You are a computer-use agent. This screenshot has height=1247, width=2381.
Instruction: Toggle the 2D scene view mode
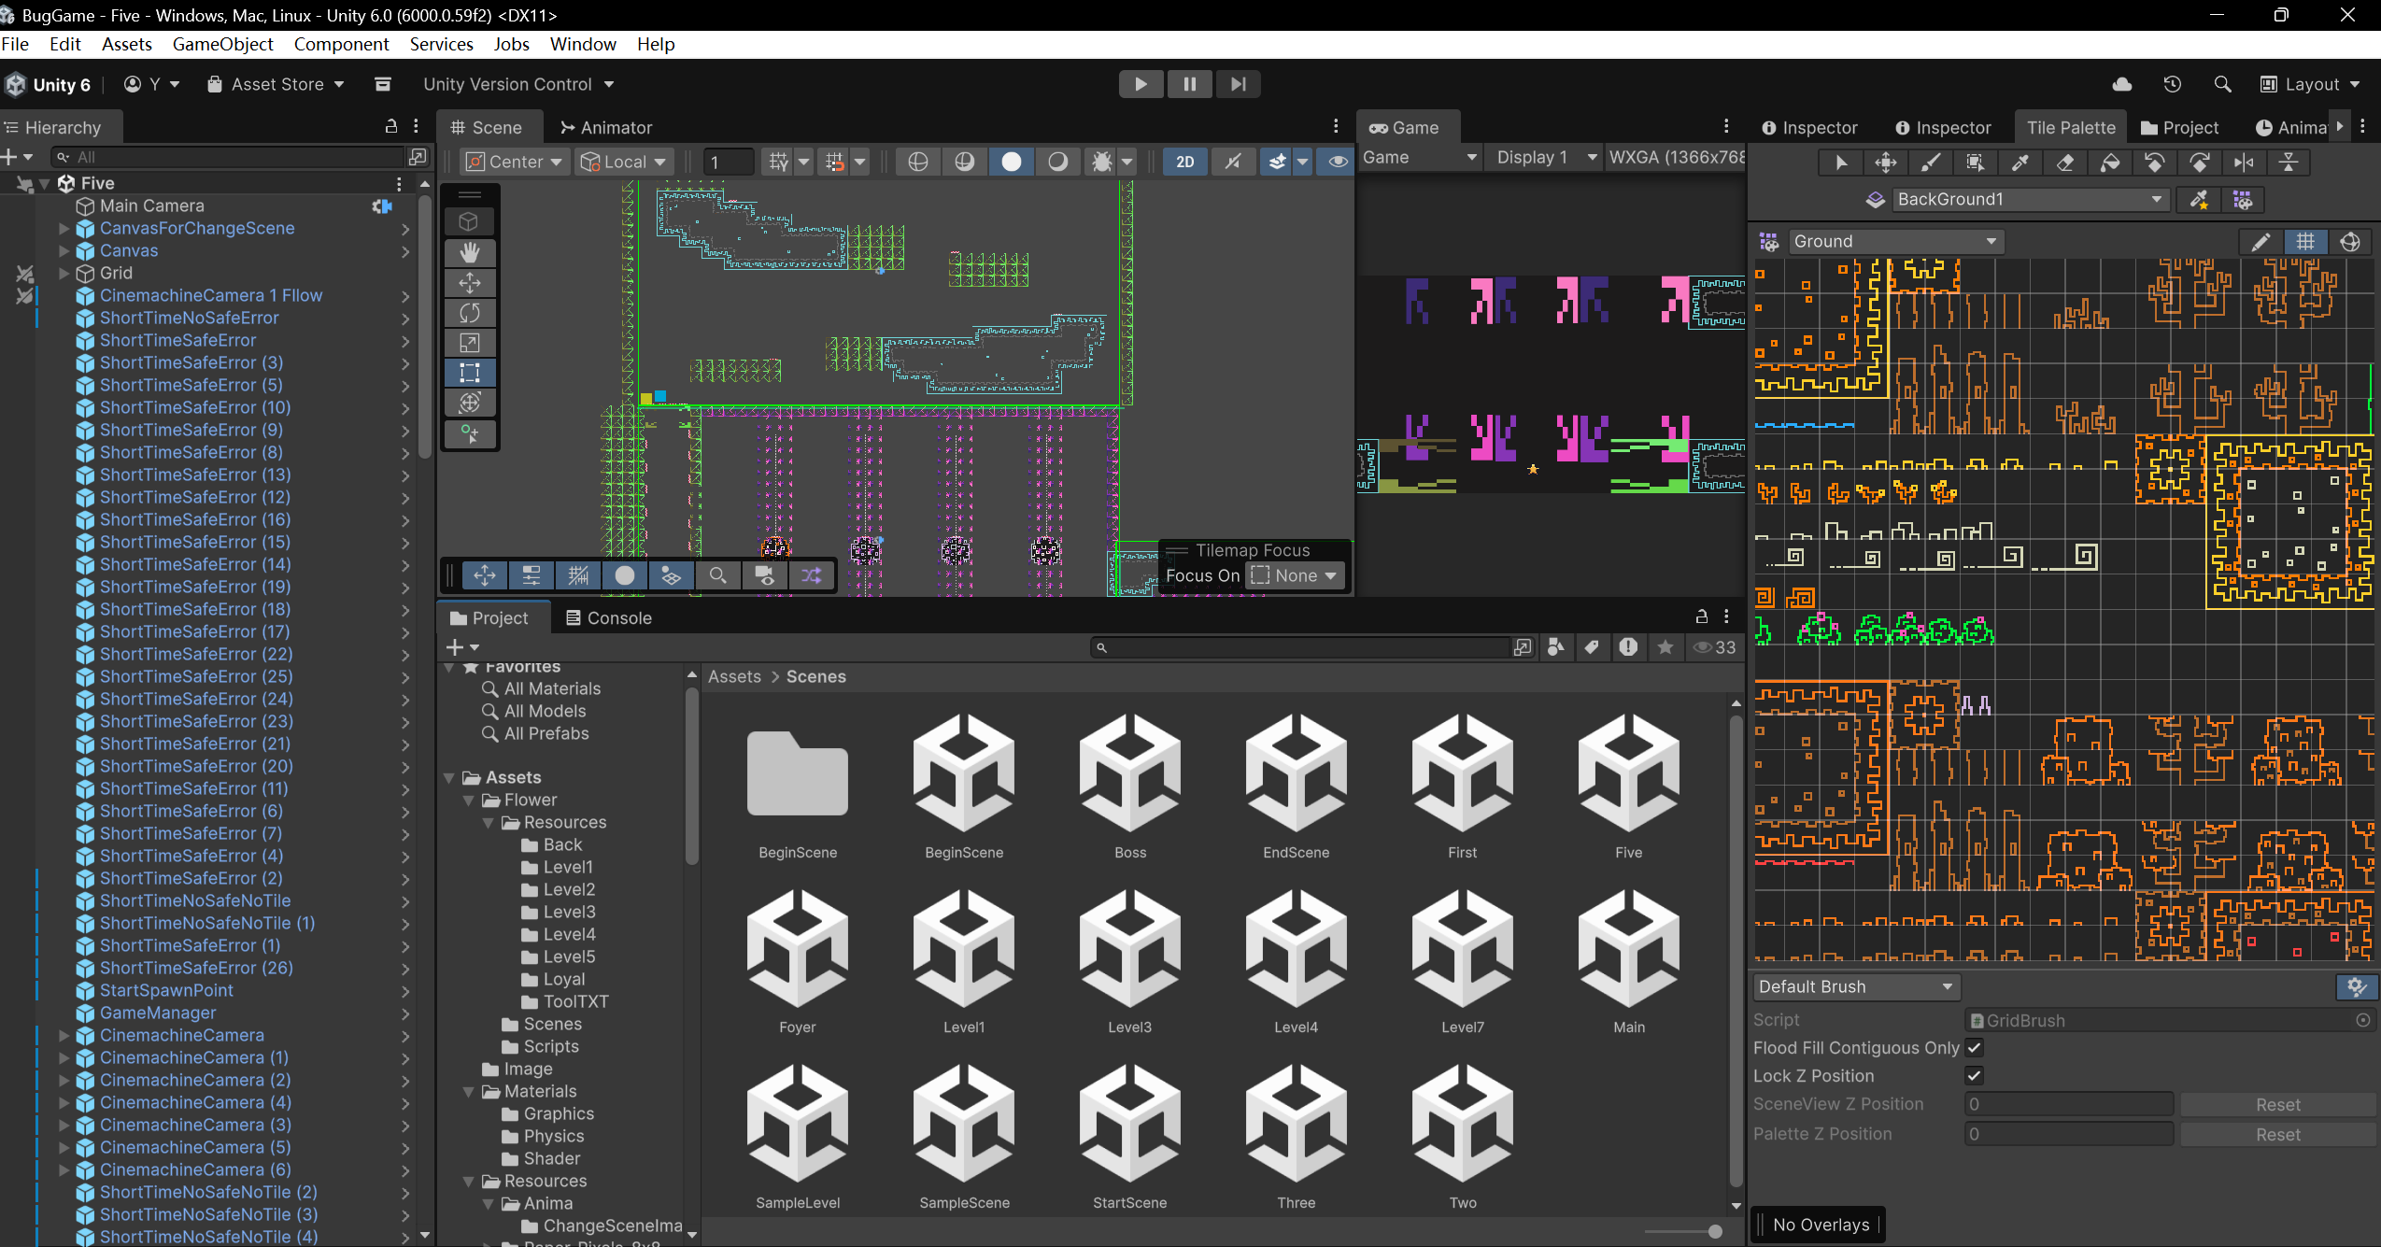click(x=1184, y=162)
